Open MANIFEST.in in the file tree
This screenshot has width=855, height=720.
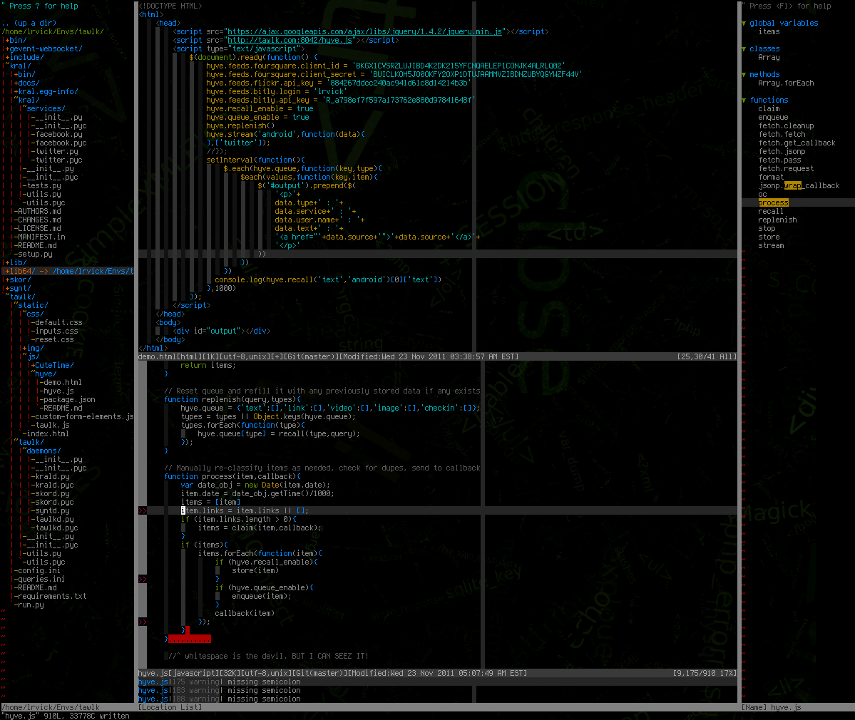[x=41, y=237]
